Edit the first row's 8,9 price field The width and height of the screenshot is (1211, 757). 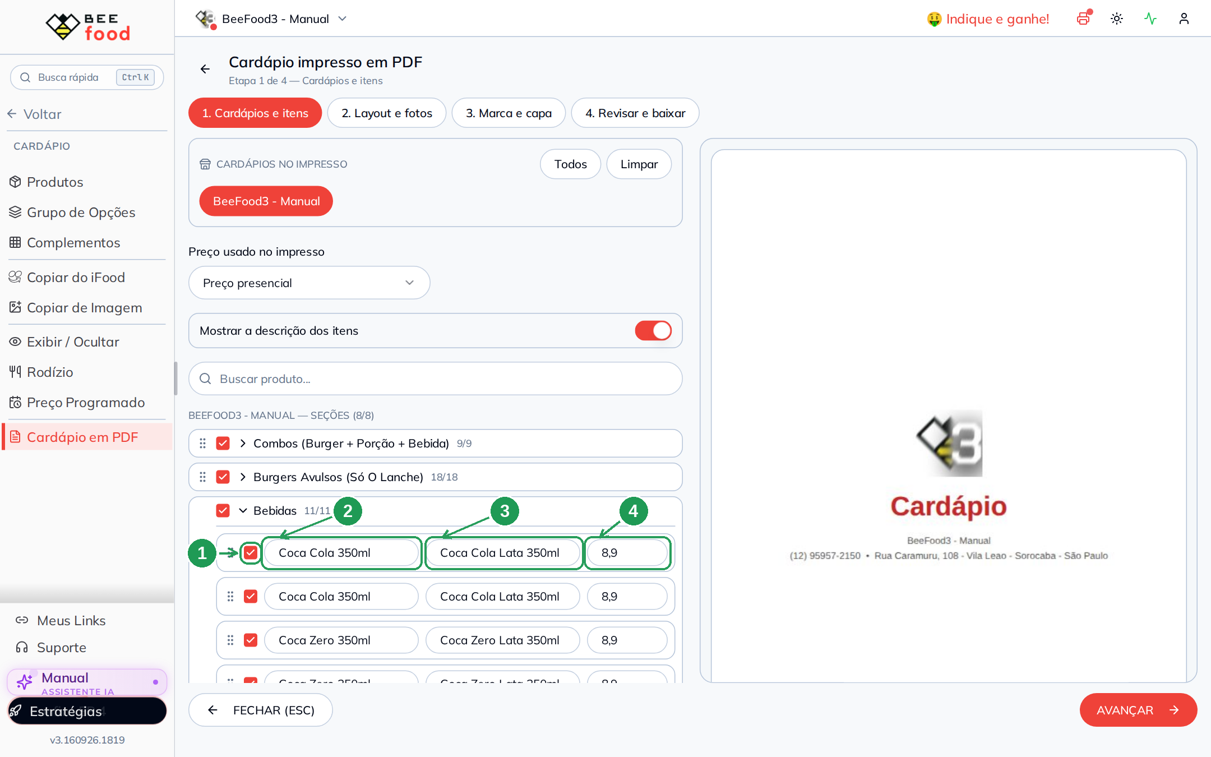pyautogui.click(x=627, y=552)
